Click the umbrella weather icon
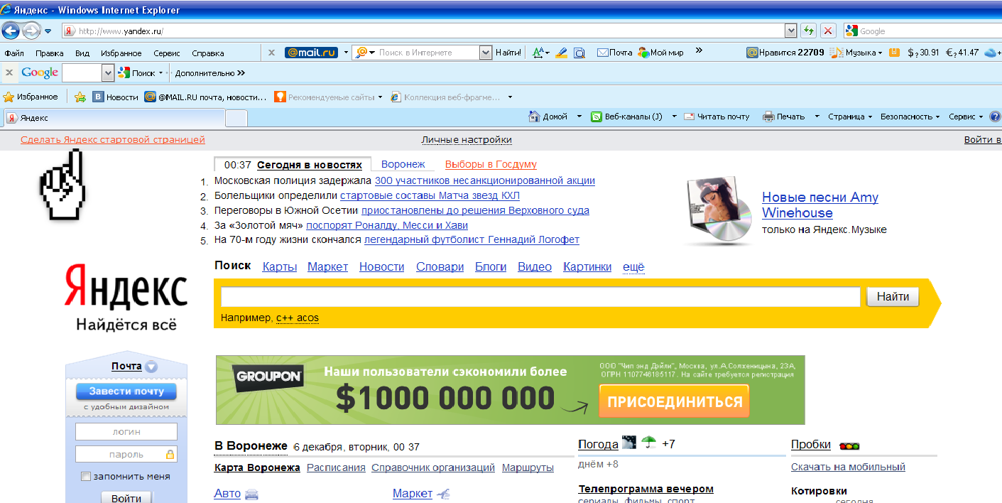Screen dimensions: 1002x503 [648, 443]
